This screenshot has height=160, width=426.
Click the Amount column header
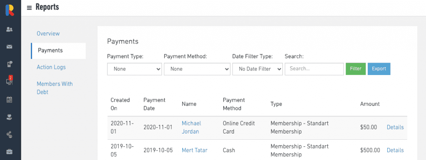[370, 104]
